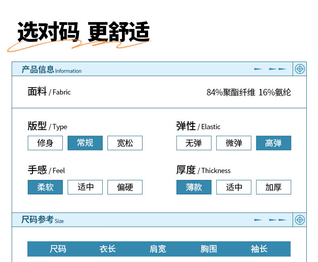Pick 适中 under Feel

coord(85,187)
